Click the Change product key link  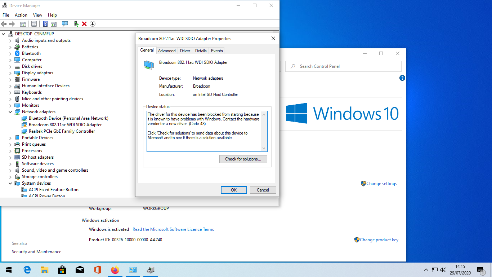pyautogui.click(x=379, y=240)
